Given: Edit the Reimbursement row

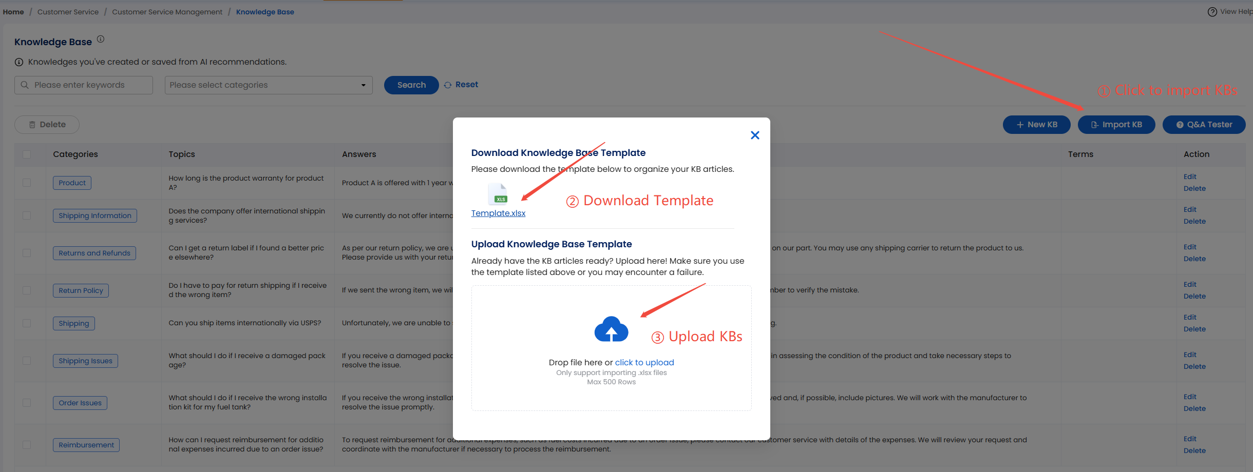Looking at the screenshot, I should [1190, 439].
